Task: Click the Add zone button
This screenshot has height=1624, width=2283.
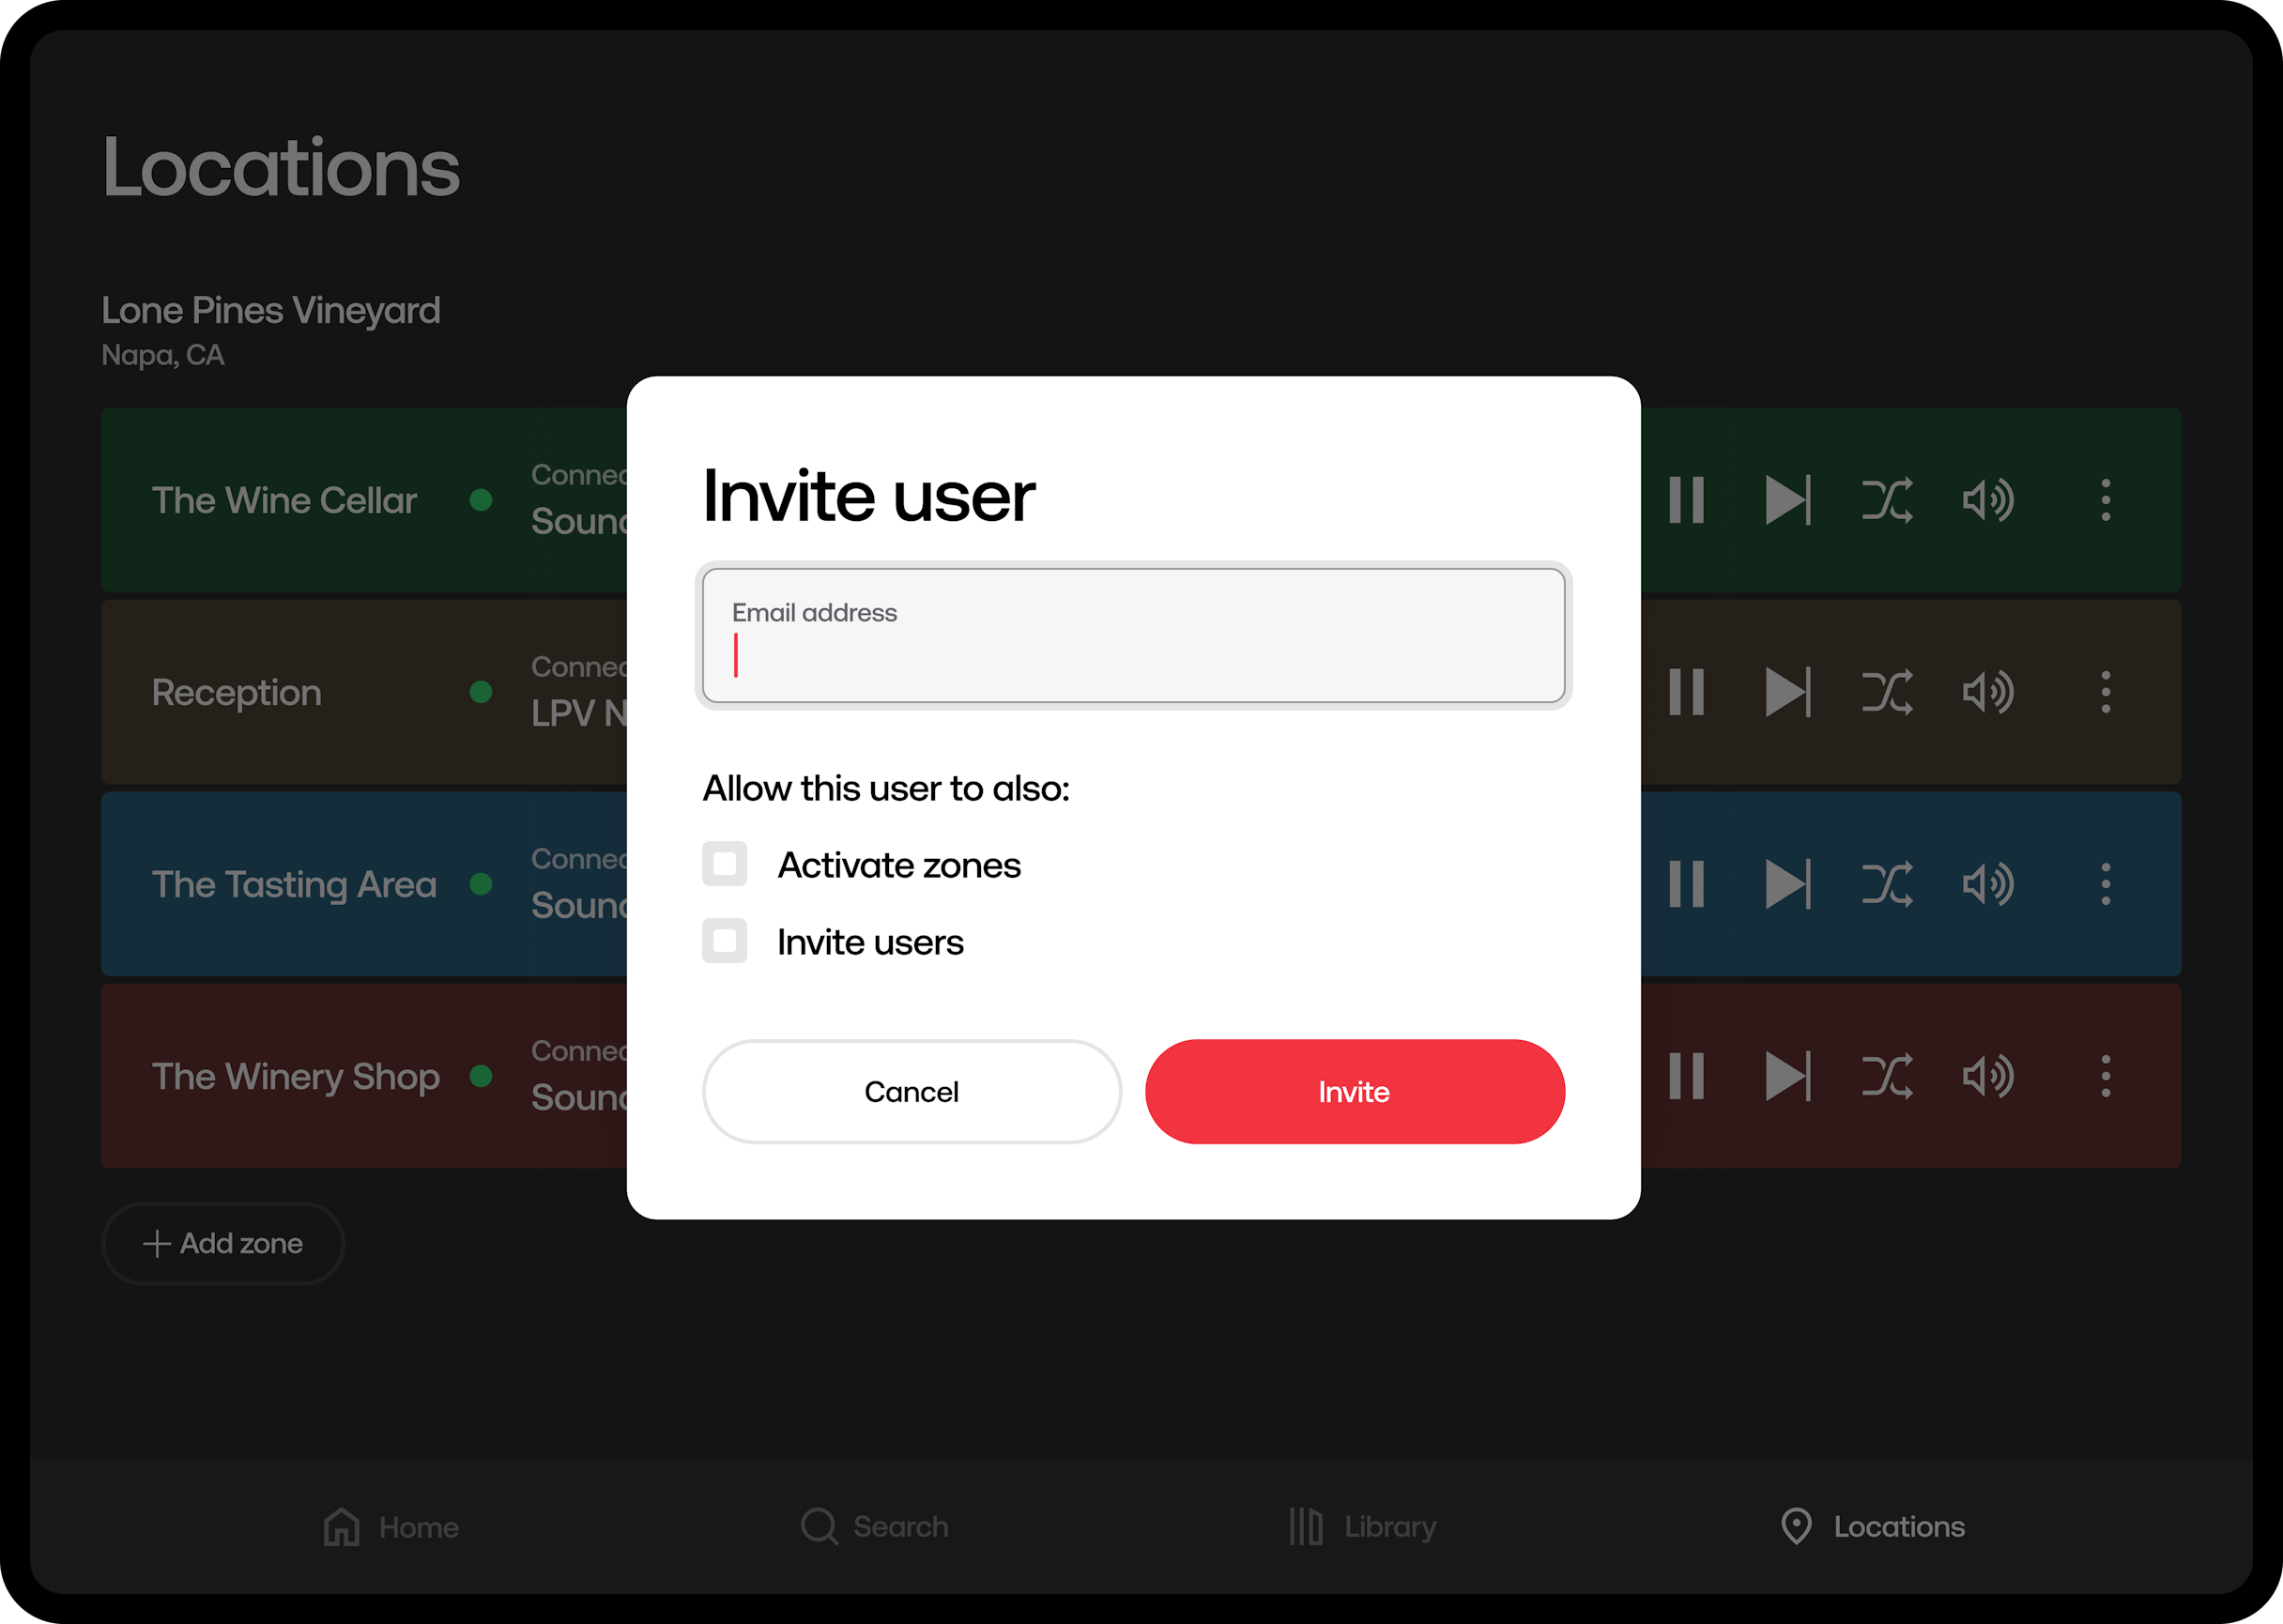Action: [x=223, y=1244]
